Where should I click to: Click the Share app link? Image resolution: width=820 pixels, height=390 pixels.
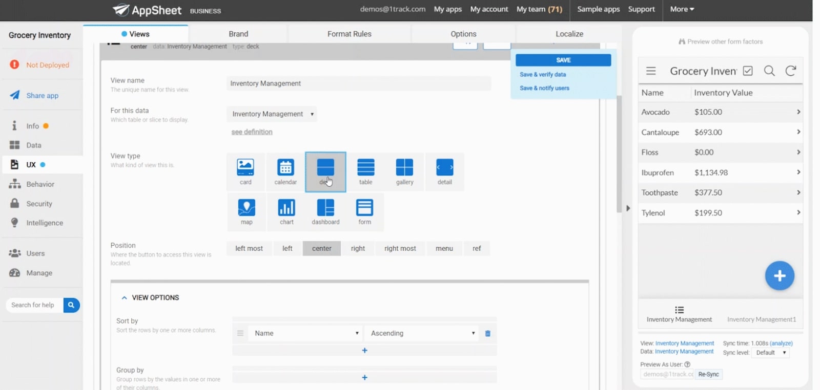[x=42, y=95]
